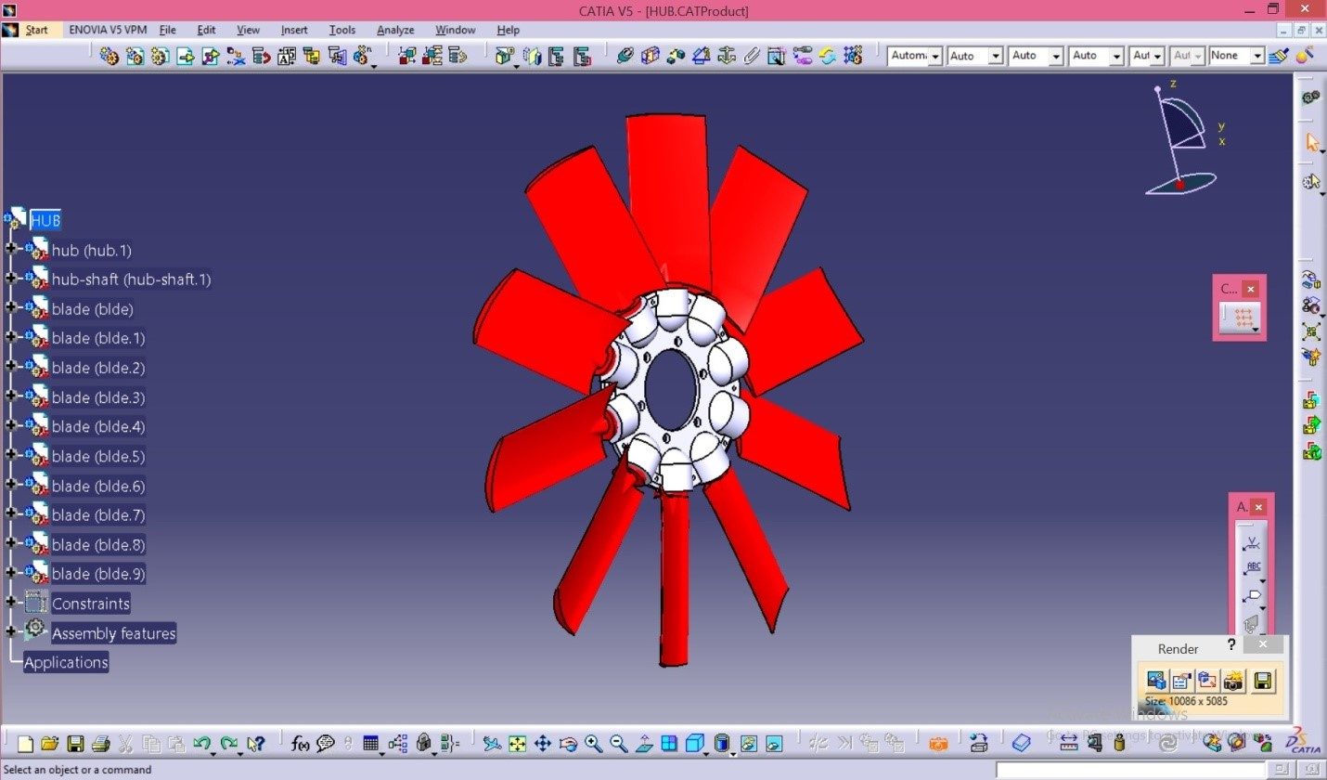The width and height of the screenshot is (1327, 780).
Task: Create a new document with the New icon
Action: [25, 744]
